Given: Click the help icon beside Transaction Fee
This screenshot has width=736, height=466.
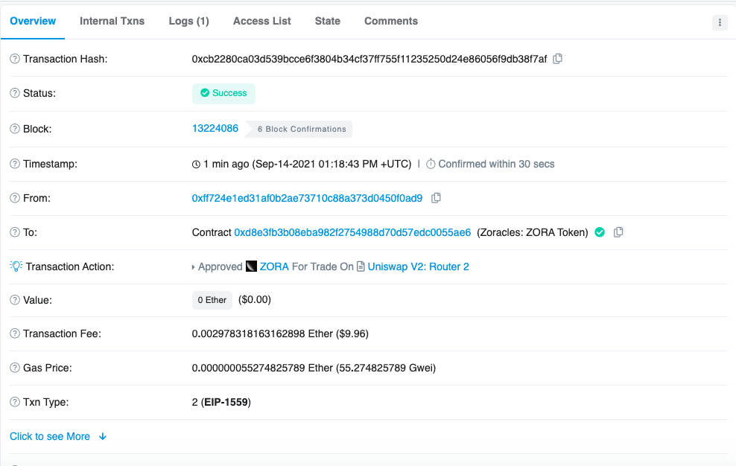Looking at the screenshot, I should coord(15,333).
